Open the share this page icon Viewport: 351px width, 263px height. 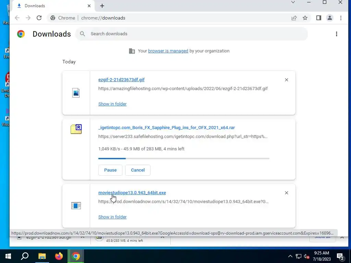point(294,18)
